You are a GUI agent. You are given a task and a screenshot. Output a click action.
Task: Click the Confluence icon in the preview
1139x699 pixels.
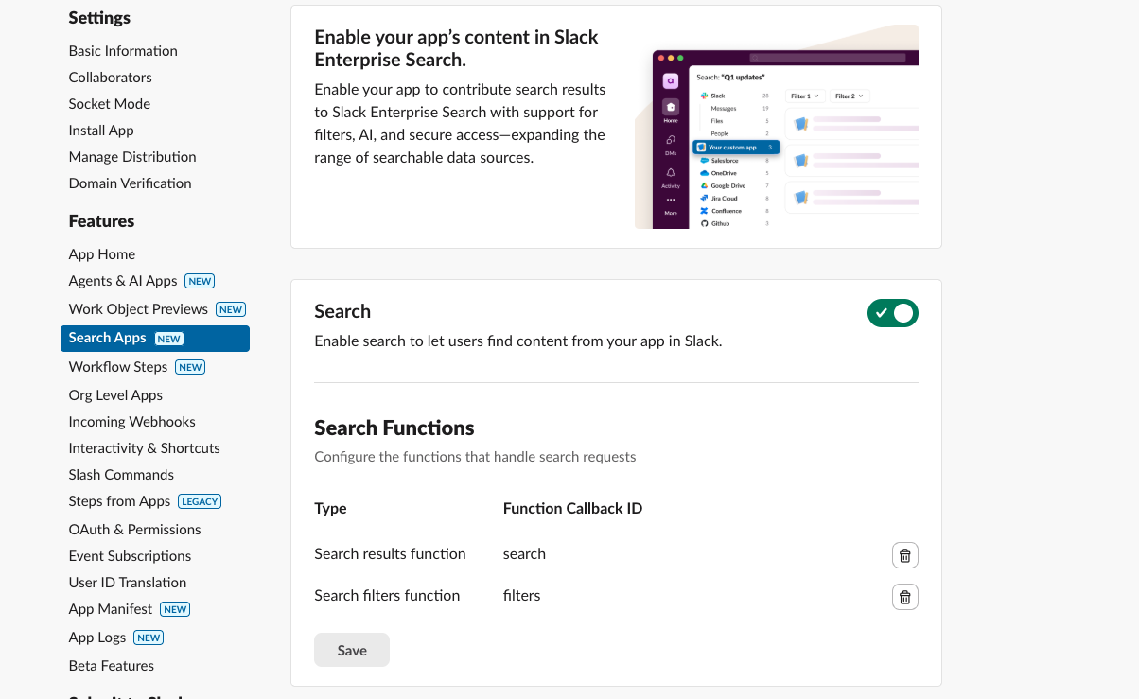point(704,211)
